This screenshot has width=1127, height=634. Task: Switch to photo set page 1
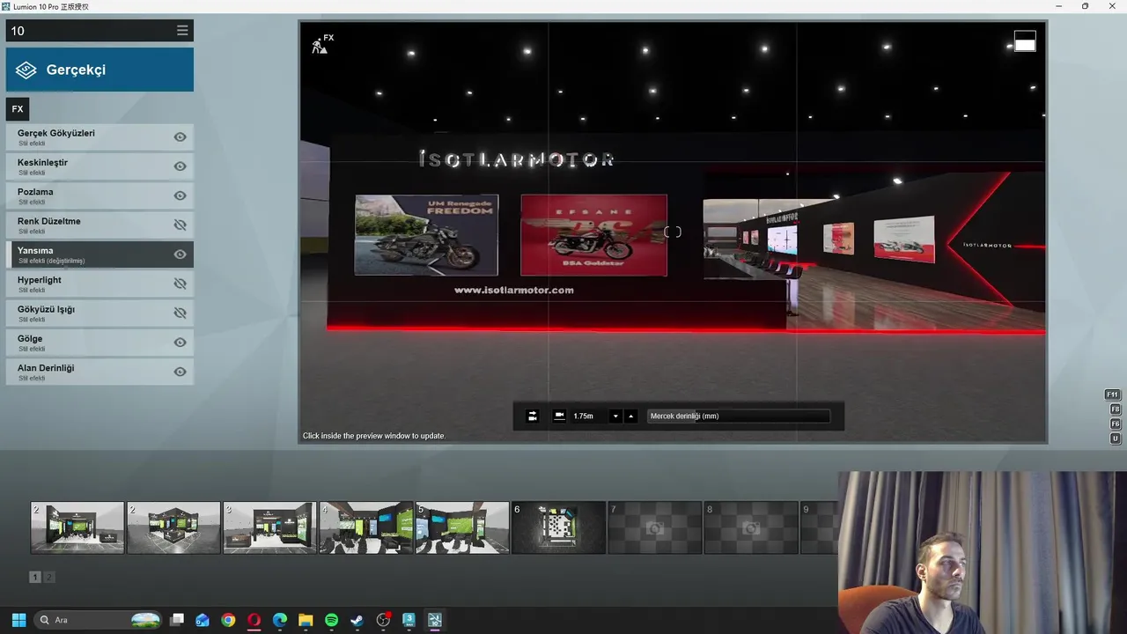35,577
